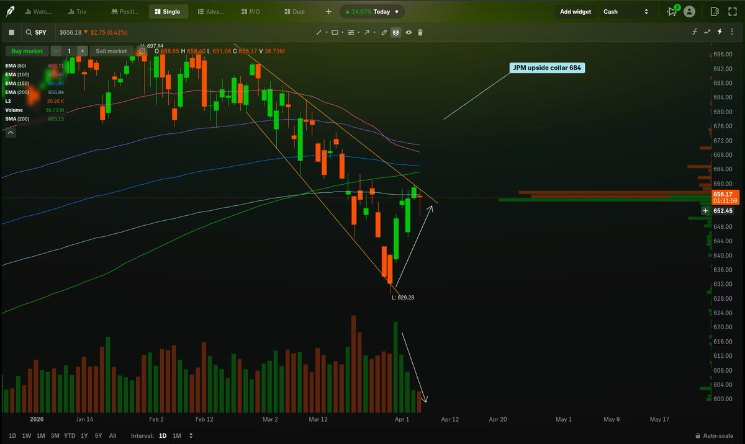Click the JPM upside collar 684 label
Image resolution: width=745 pixels, height=444 pixels.
[x=547, y=68]
